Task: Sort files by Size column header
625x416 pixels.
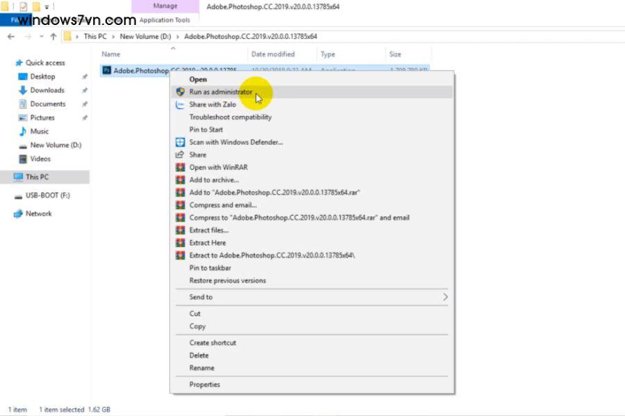Action: pyautogui.click(x=395, y=54)
